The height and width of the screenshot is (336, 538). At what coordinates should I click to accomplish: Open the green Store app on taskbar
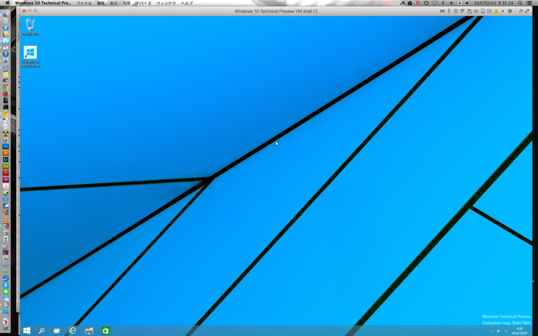(106, 331)
